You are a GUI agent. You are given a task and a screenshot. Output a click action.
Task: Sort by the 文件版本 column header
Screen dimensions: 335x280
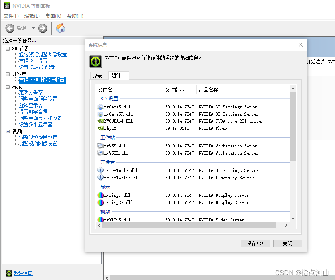pyautogui.click(x=180, y=90)
